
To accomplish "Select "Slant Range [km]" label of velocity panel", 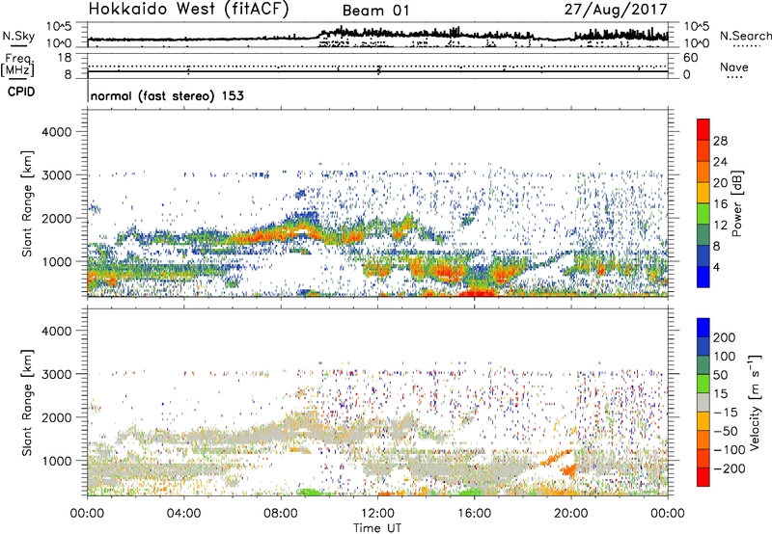I will click(x=27, y=403).
